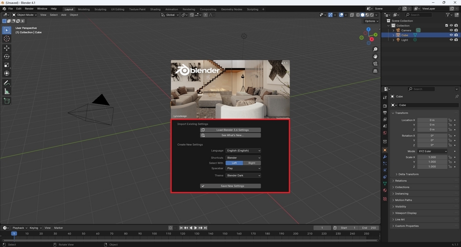Activate the Measure tool
The height and width of the screenshot is (247, 461).
click(x=7, y=92)
